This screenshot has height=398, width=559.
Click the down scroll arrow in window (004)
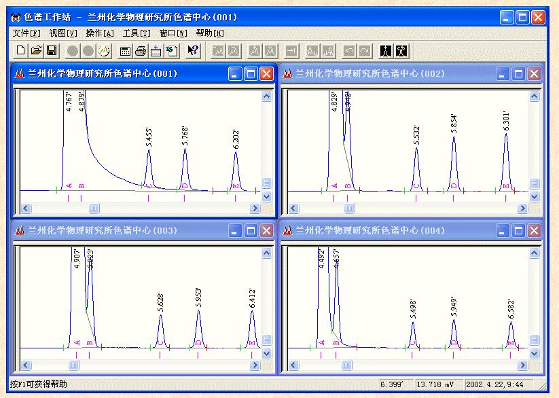(x=534, y=353)
